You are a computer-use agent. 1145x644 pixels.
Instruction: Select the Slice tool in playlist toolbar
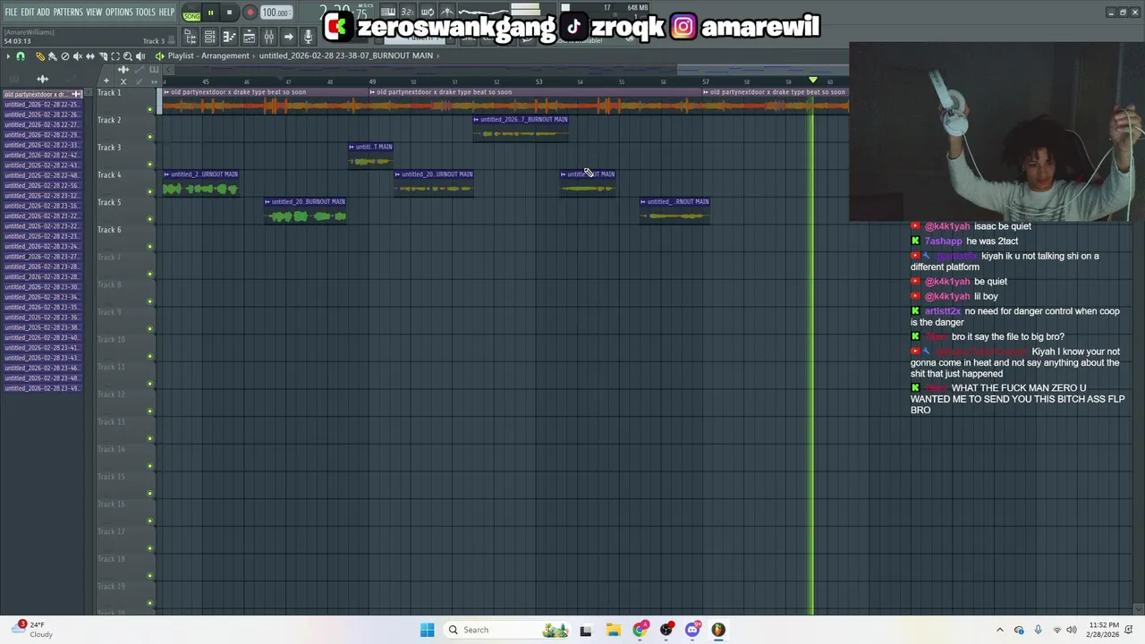(103, 56)
